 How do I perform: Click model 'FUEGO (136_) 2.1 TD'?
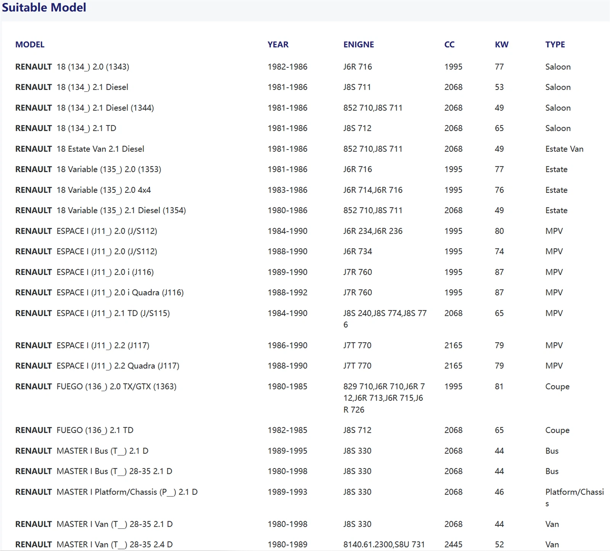[95, 430]
